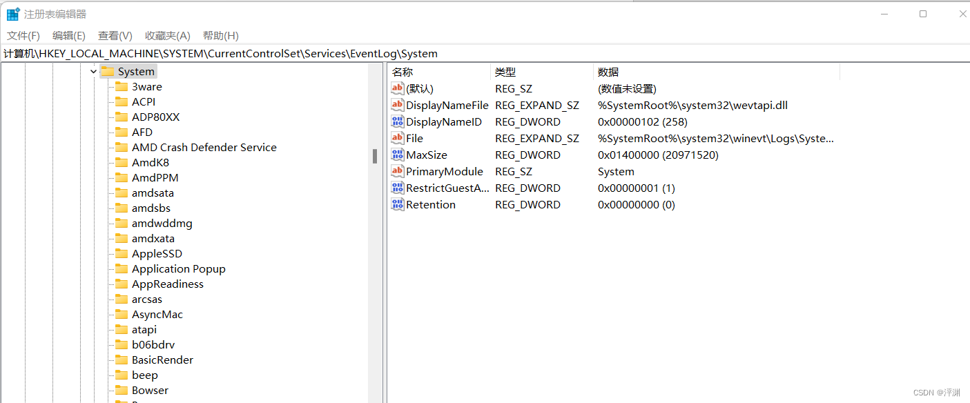Select the binary icon beside Retention value
Viewport: 970px width, 403px height.
pos(397,205)
